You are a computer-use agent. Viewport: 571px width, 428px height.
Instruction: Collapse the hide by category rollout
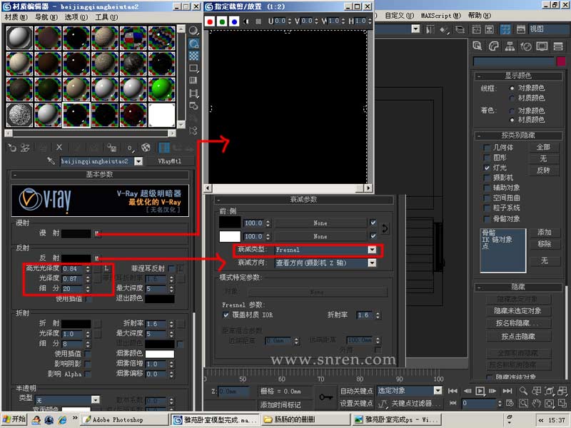(x=518, y=136)
